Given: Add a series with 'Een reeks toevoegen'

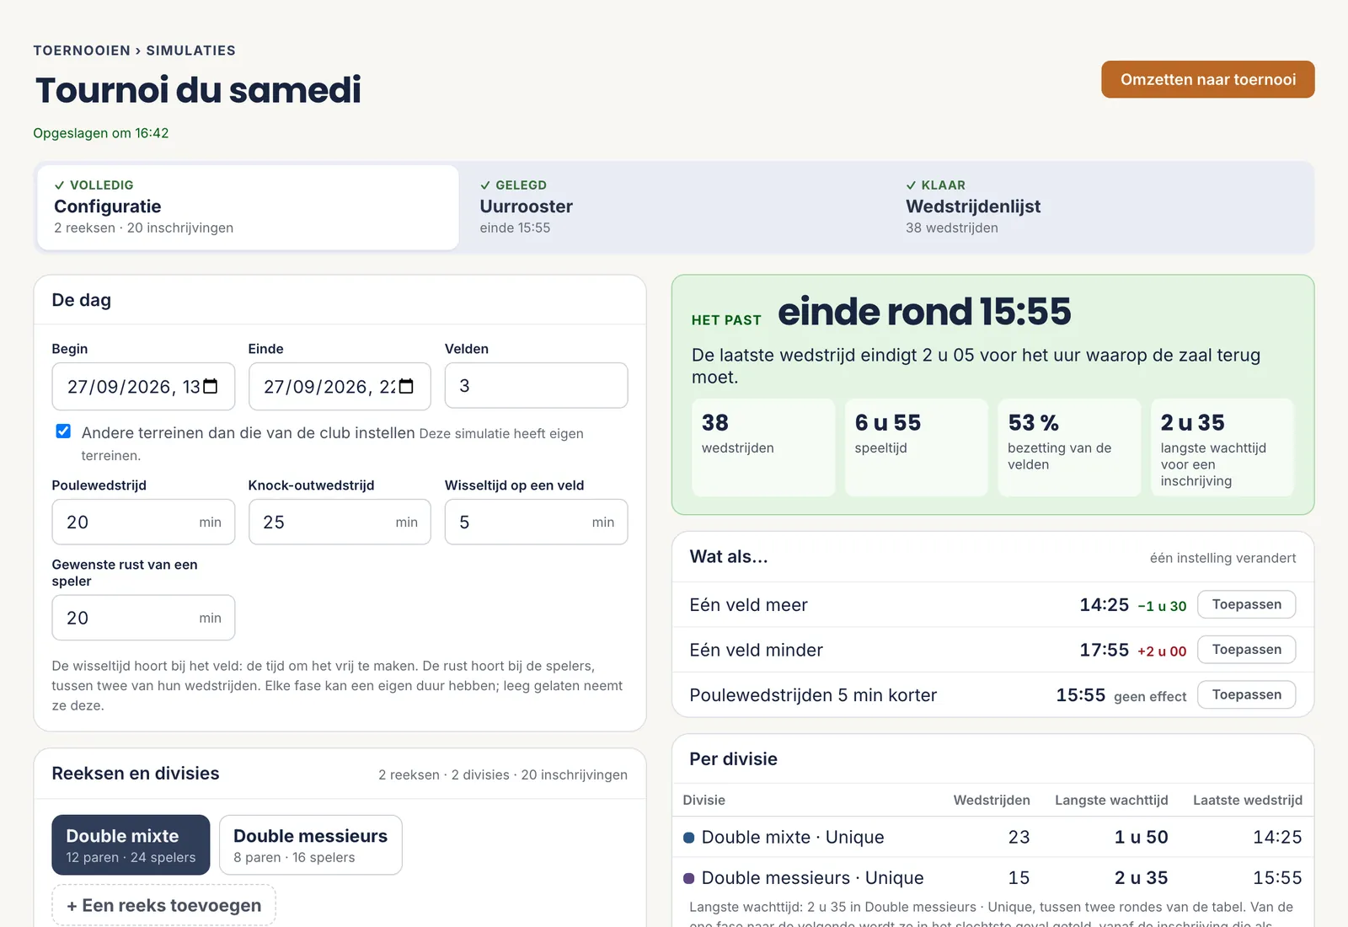Looking at the screenshot, I should click(x=163, y=905).
